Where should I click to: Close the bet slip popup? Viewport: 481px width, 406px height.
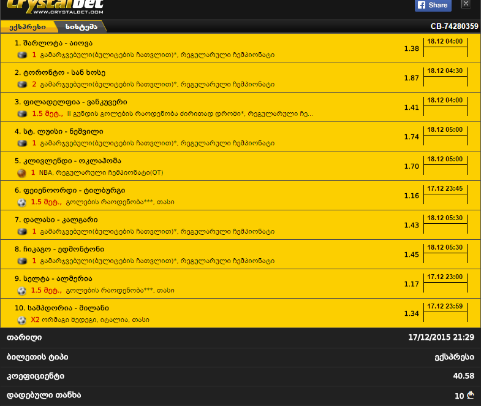pos(466,4)
